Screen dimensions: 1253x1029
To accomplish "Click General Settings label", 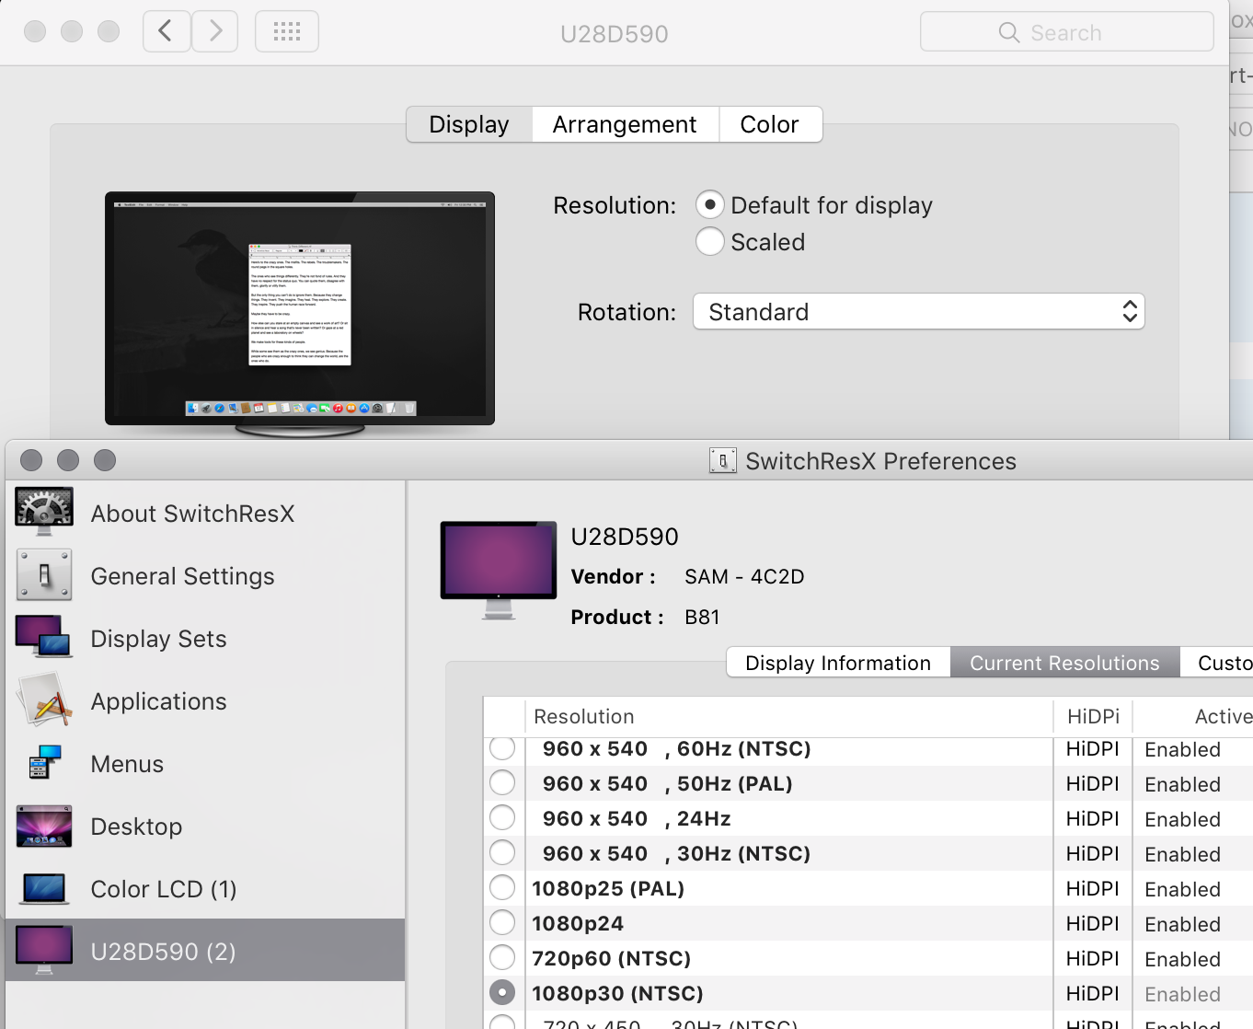I will (x=182, y=576).
